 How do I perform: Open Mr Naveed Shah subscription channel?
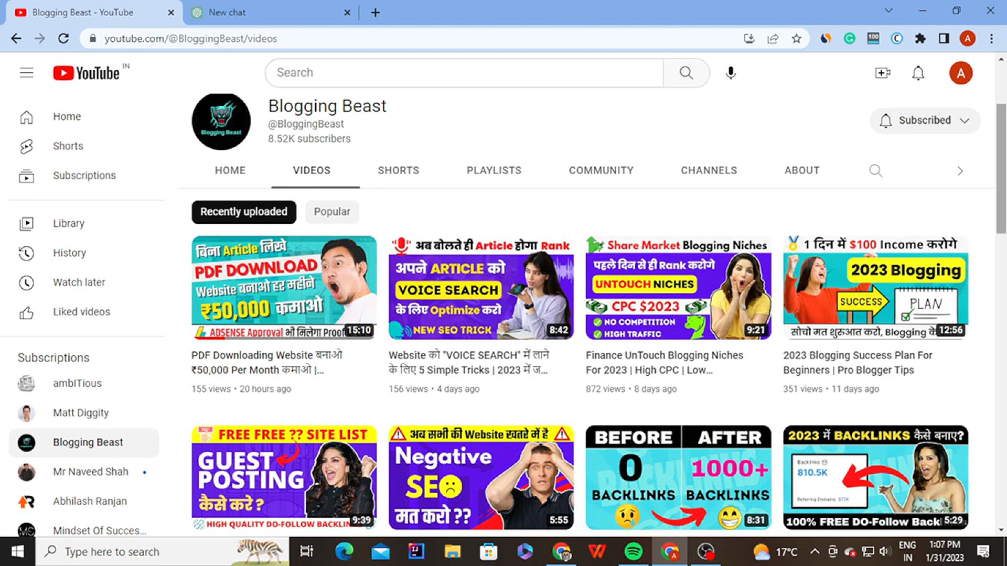pyautogui.click(x=84, y=472)
